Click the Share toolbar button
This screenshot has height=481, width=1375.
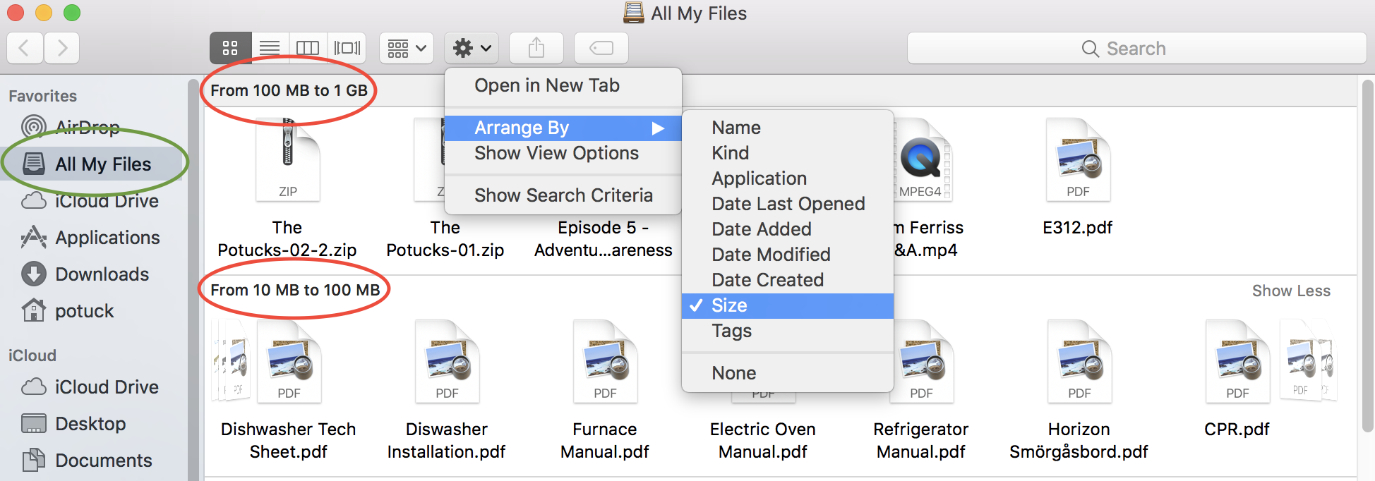click(x=536, y=48)
